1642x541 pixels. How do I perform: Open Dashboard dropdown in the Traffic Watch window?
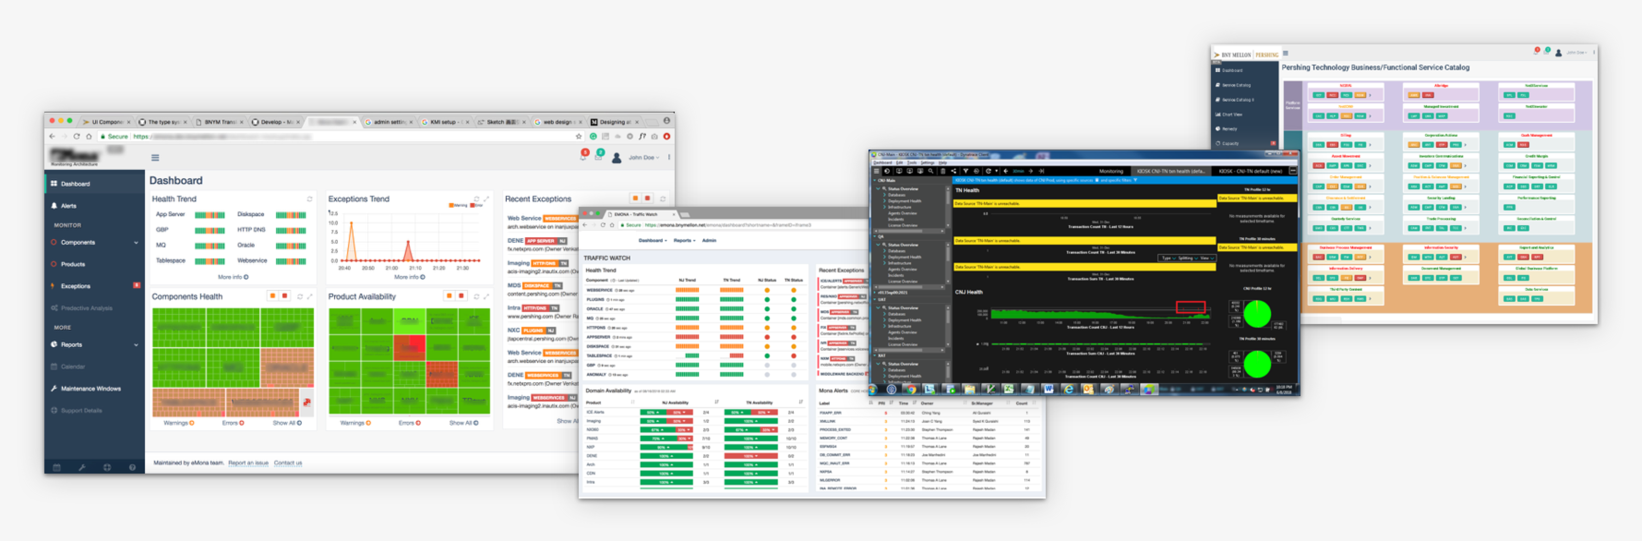[653, 241]
